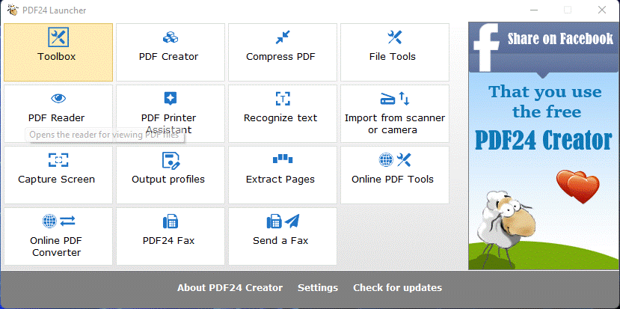
Task: Click the Send a Fax paper plane icon
Action: pyautogui.click(x=282, y=221)
